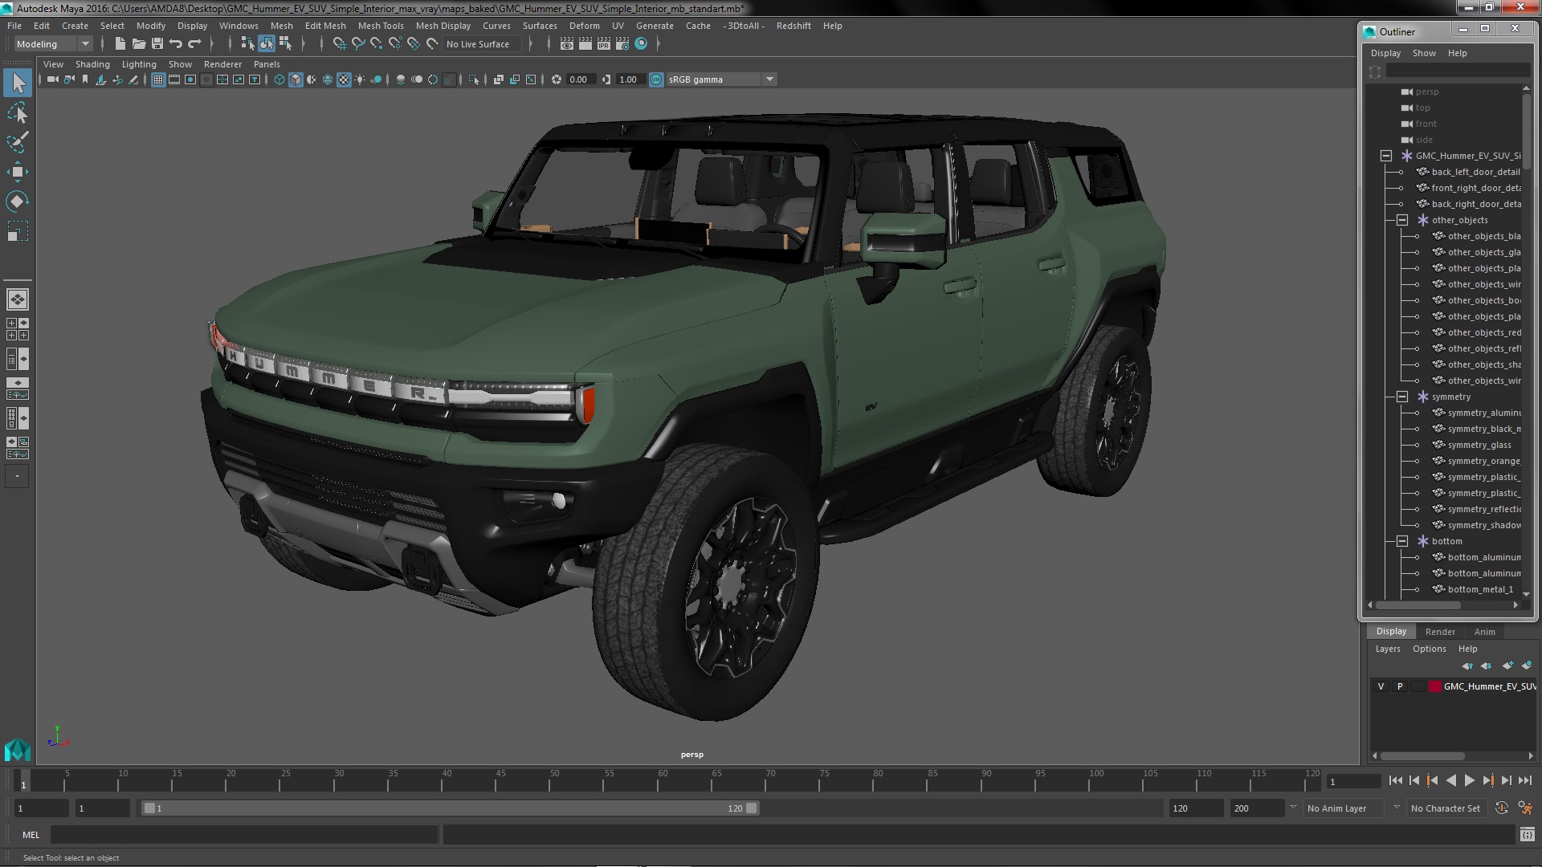The image size is (1542, 867).
Task: Click GMC_Hummer layer color swatch
Action: [x=1435, y=686]
